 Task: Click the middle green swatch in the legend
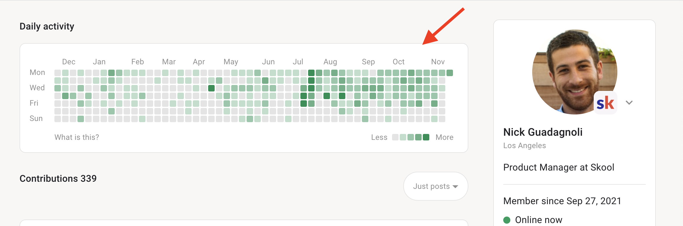[410, 137]
